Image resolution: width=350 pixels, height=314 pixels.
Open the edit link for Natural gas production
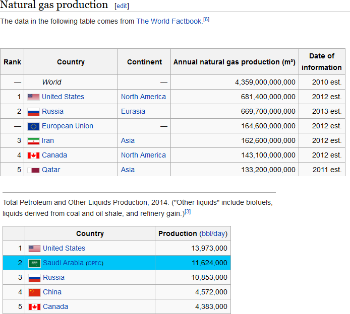click(122, 6)
